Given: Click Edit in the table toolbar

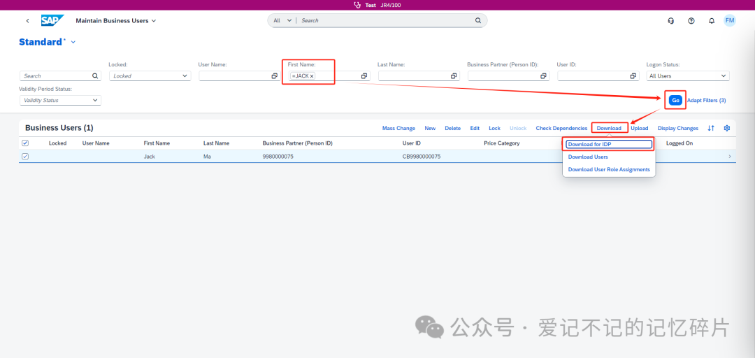Looking at the screenshot, I should tap(475, 128).
